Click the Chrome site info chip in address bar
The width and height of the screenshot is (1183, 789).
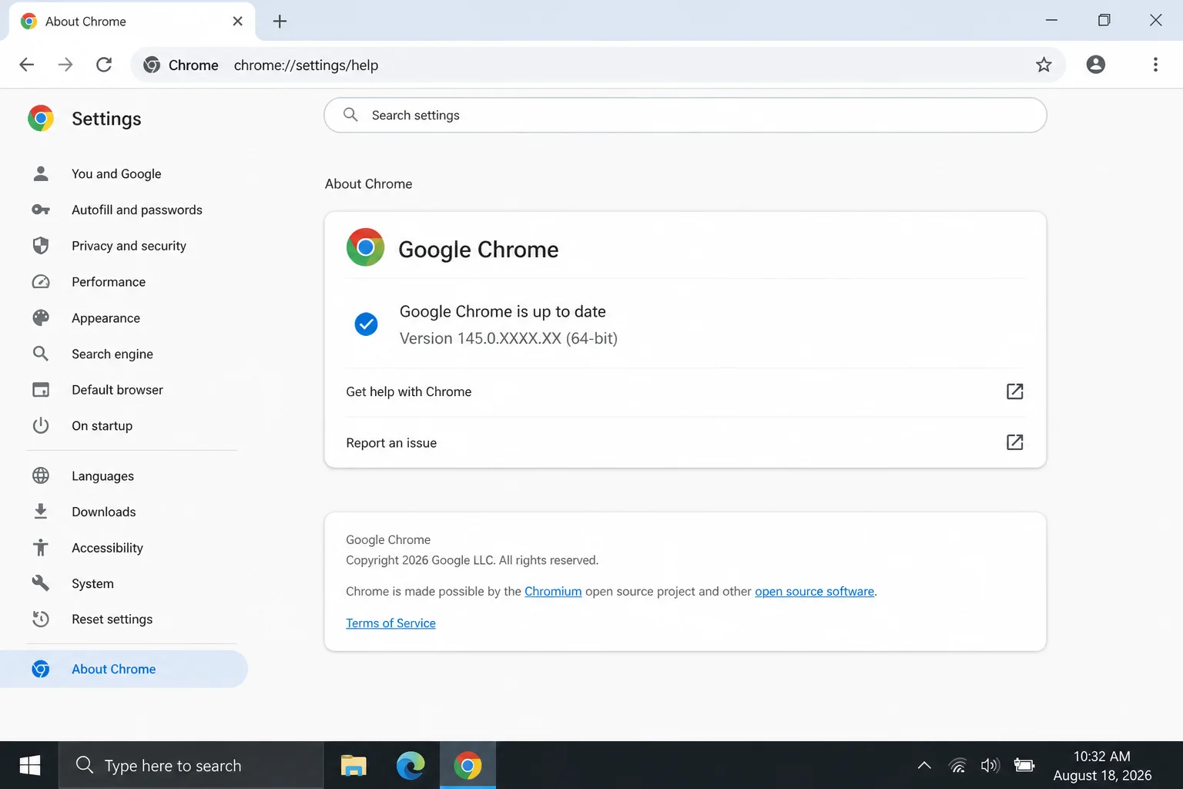tap(182, 65)
